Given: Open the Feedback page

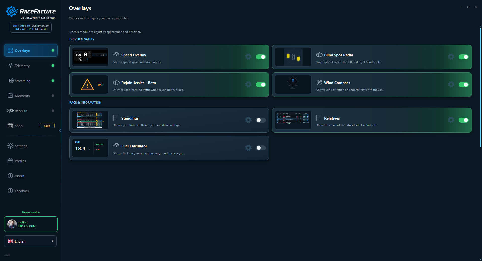Looking at the screenshot, I should (x=31, y=191).
